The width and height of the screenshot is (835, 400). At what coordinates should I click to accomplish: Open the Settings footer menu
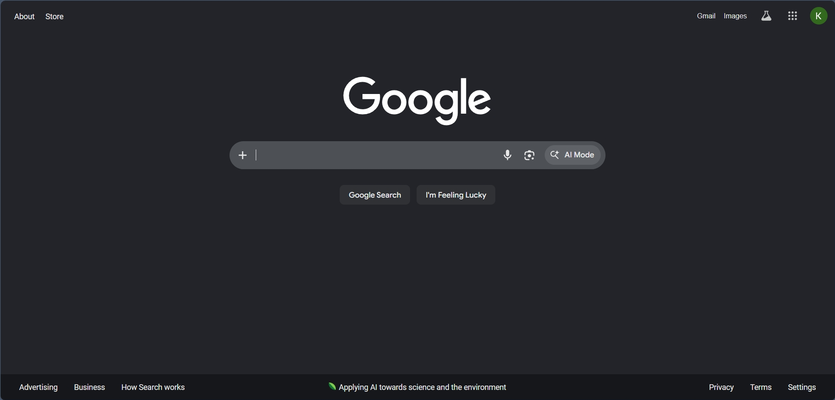click(x=802, y=387)
